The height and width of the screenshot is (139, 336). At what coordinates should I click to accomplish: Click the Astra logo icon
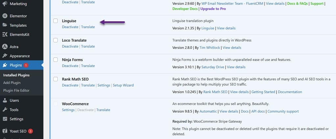coord(5,47)
